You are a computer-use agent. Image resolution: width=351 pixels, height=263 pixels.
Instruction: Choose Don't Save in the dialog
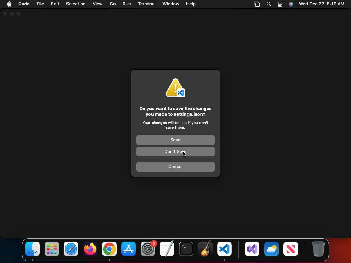tap(175, 152)
